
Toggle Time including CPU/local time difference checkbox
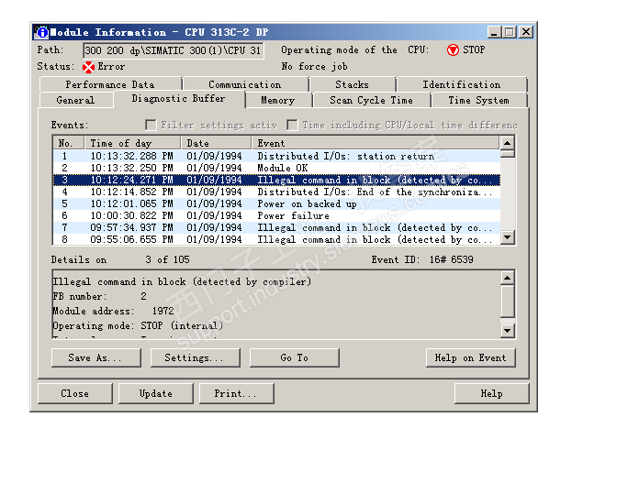coord(292,126)
